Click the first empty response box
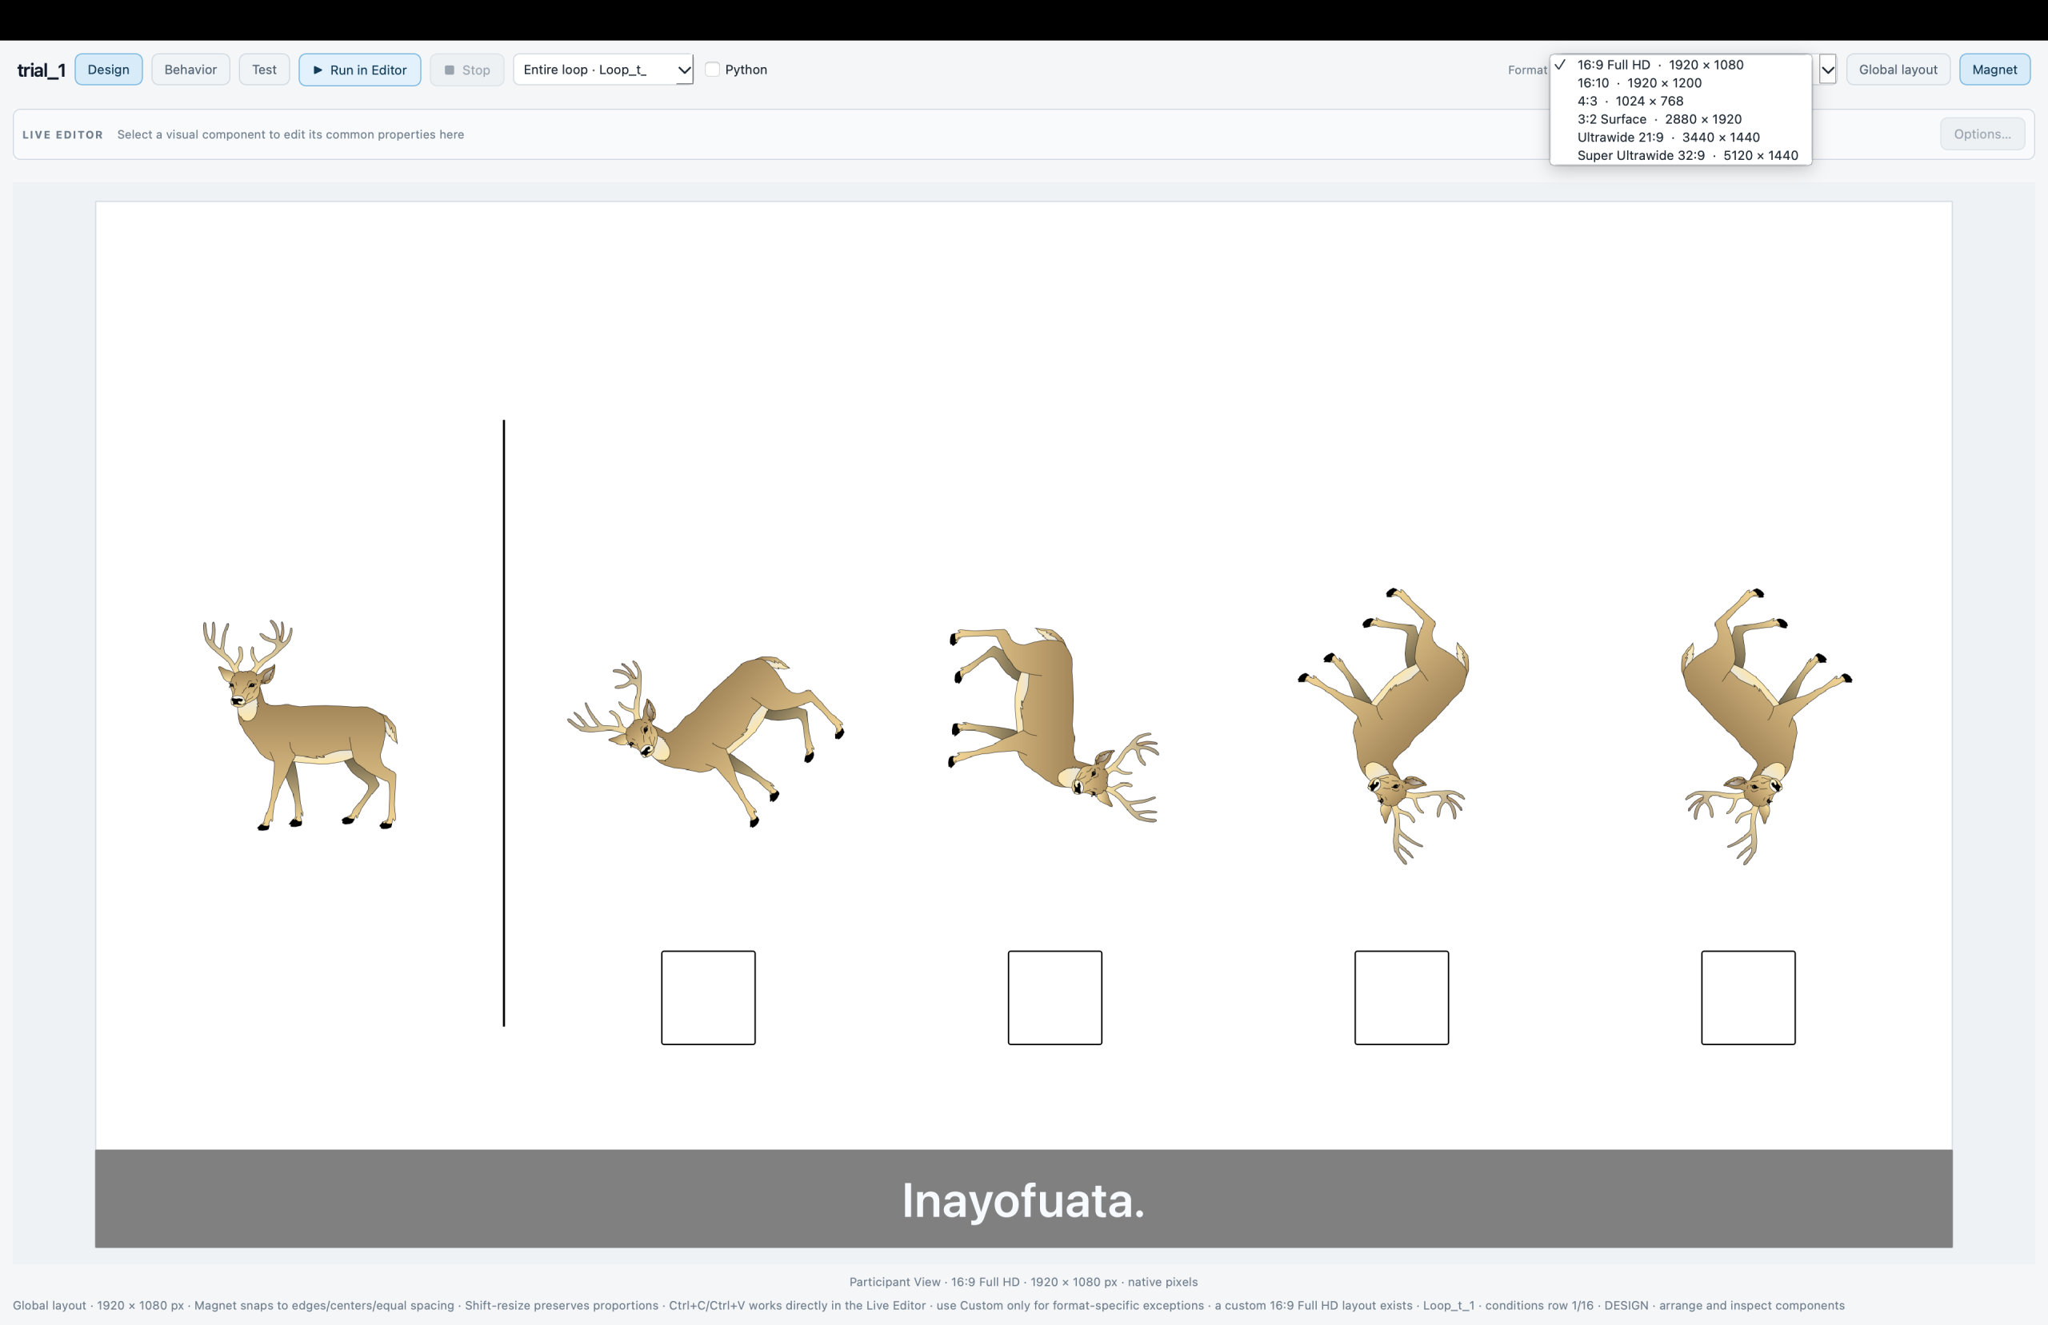The image size is (2048, 1325). pyautogui.click(x=708, y=998)
